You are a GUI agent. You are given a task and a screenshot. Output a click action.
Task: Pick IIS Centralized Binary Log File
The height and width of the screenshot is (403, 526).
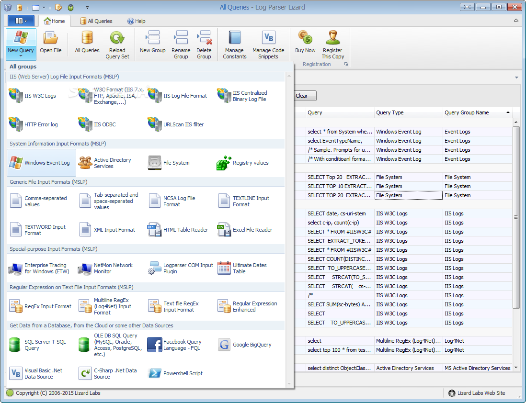250,96
